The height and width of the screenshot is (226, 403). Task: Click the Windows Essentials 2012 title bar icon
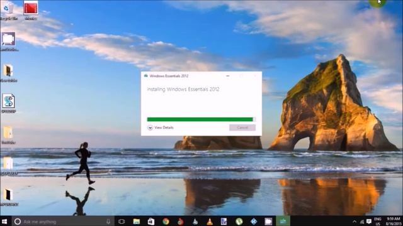pyautogui.click(x=146, y=76)
